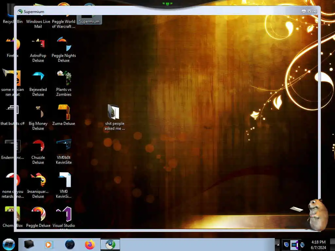The height and width of the screenshot is (251, 335).
Task: Show hidden system tray icons
Action: point(278,244)
